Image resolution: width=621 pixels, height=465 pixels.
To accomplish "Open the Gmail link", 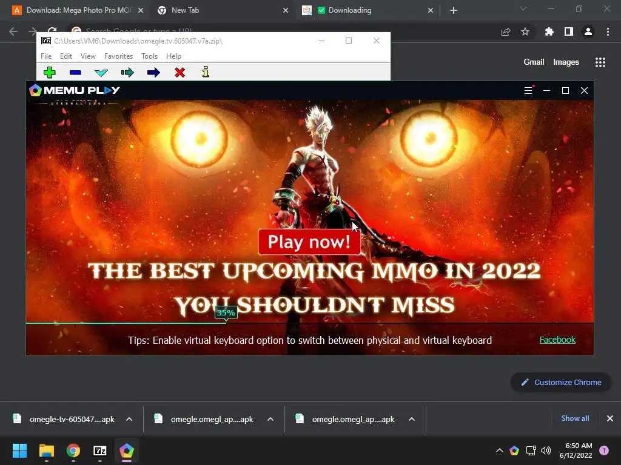I will pos(534,62).
